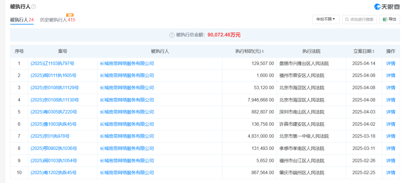Screen dimensions: 402x183
Task: Click the help icon beside 被执行人 title
Action: pos(33,7)
